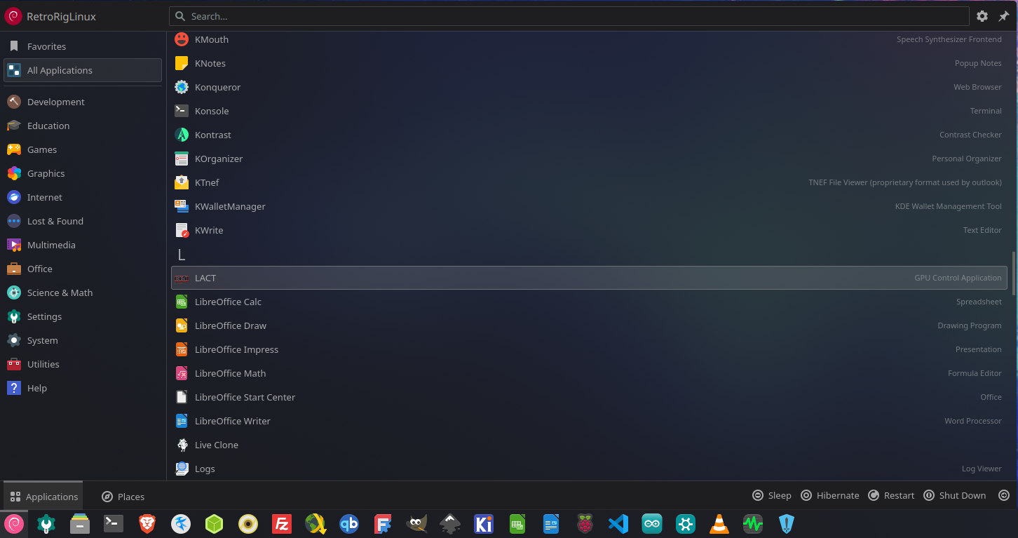
Task: Focus the Search input field
Action: pyautogui.click(x=568, y=16)
